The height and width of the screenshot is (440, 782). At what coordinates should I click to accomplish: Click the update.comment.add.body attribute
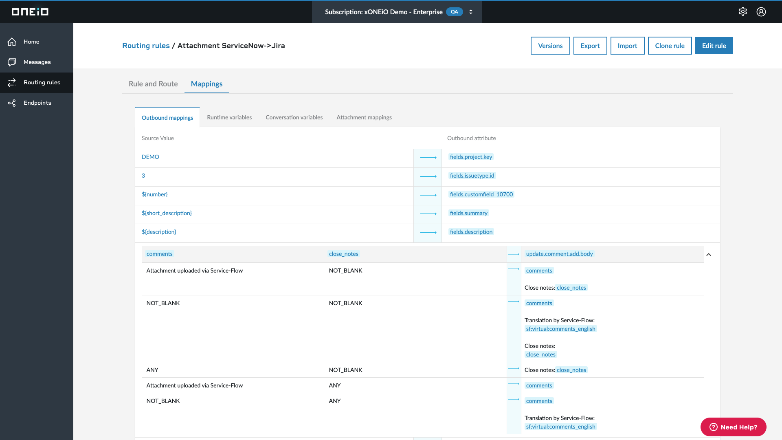(x=560, y=254)
